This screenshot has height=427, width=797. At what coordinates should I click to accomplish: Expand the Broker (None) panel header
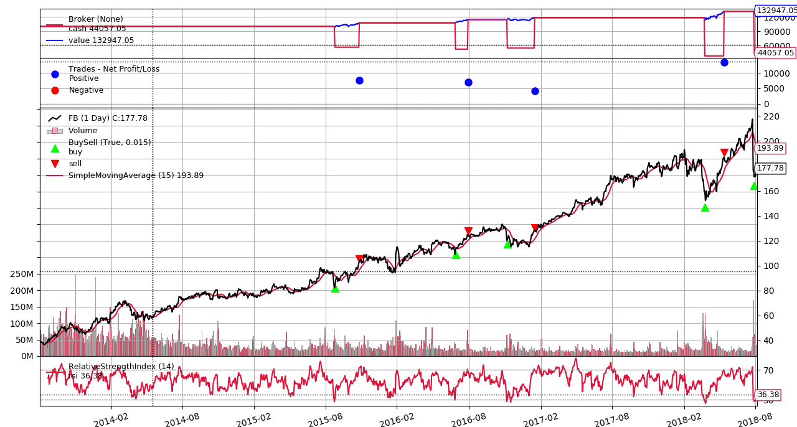tap(95, 19)
